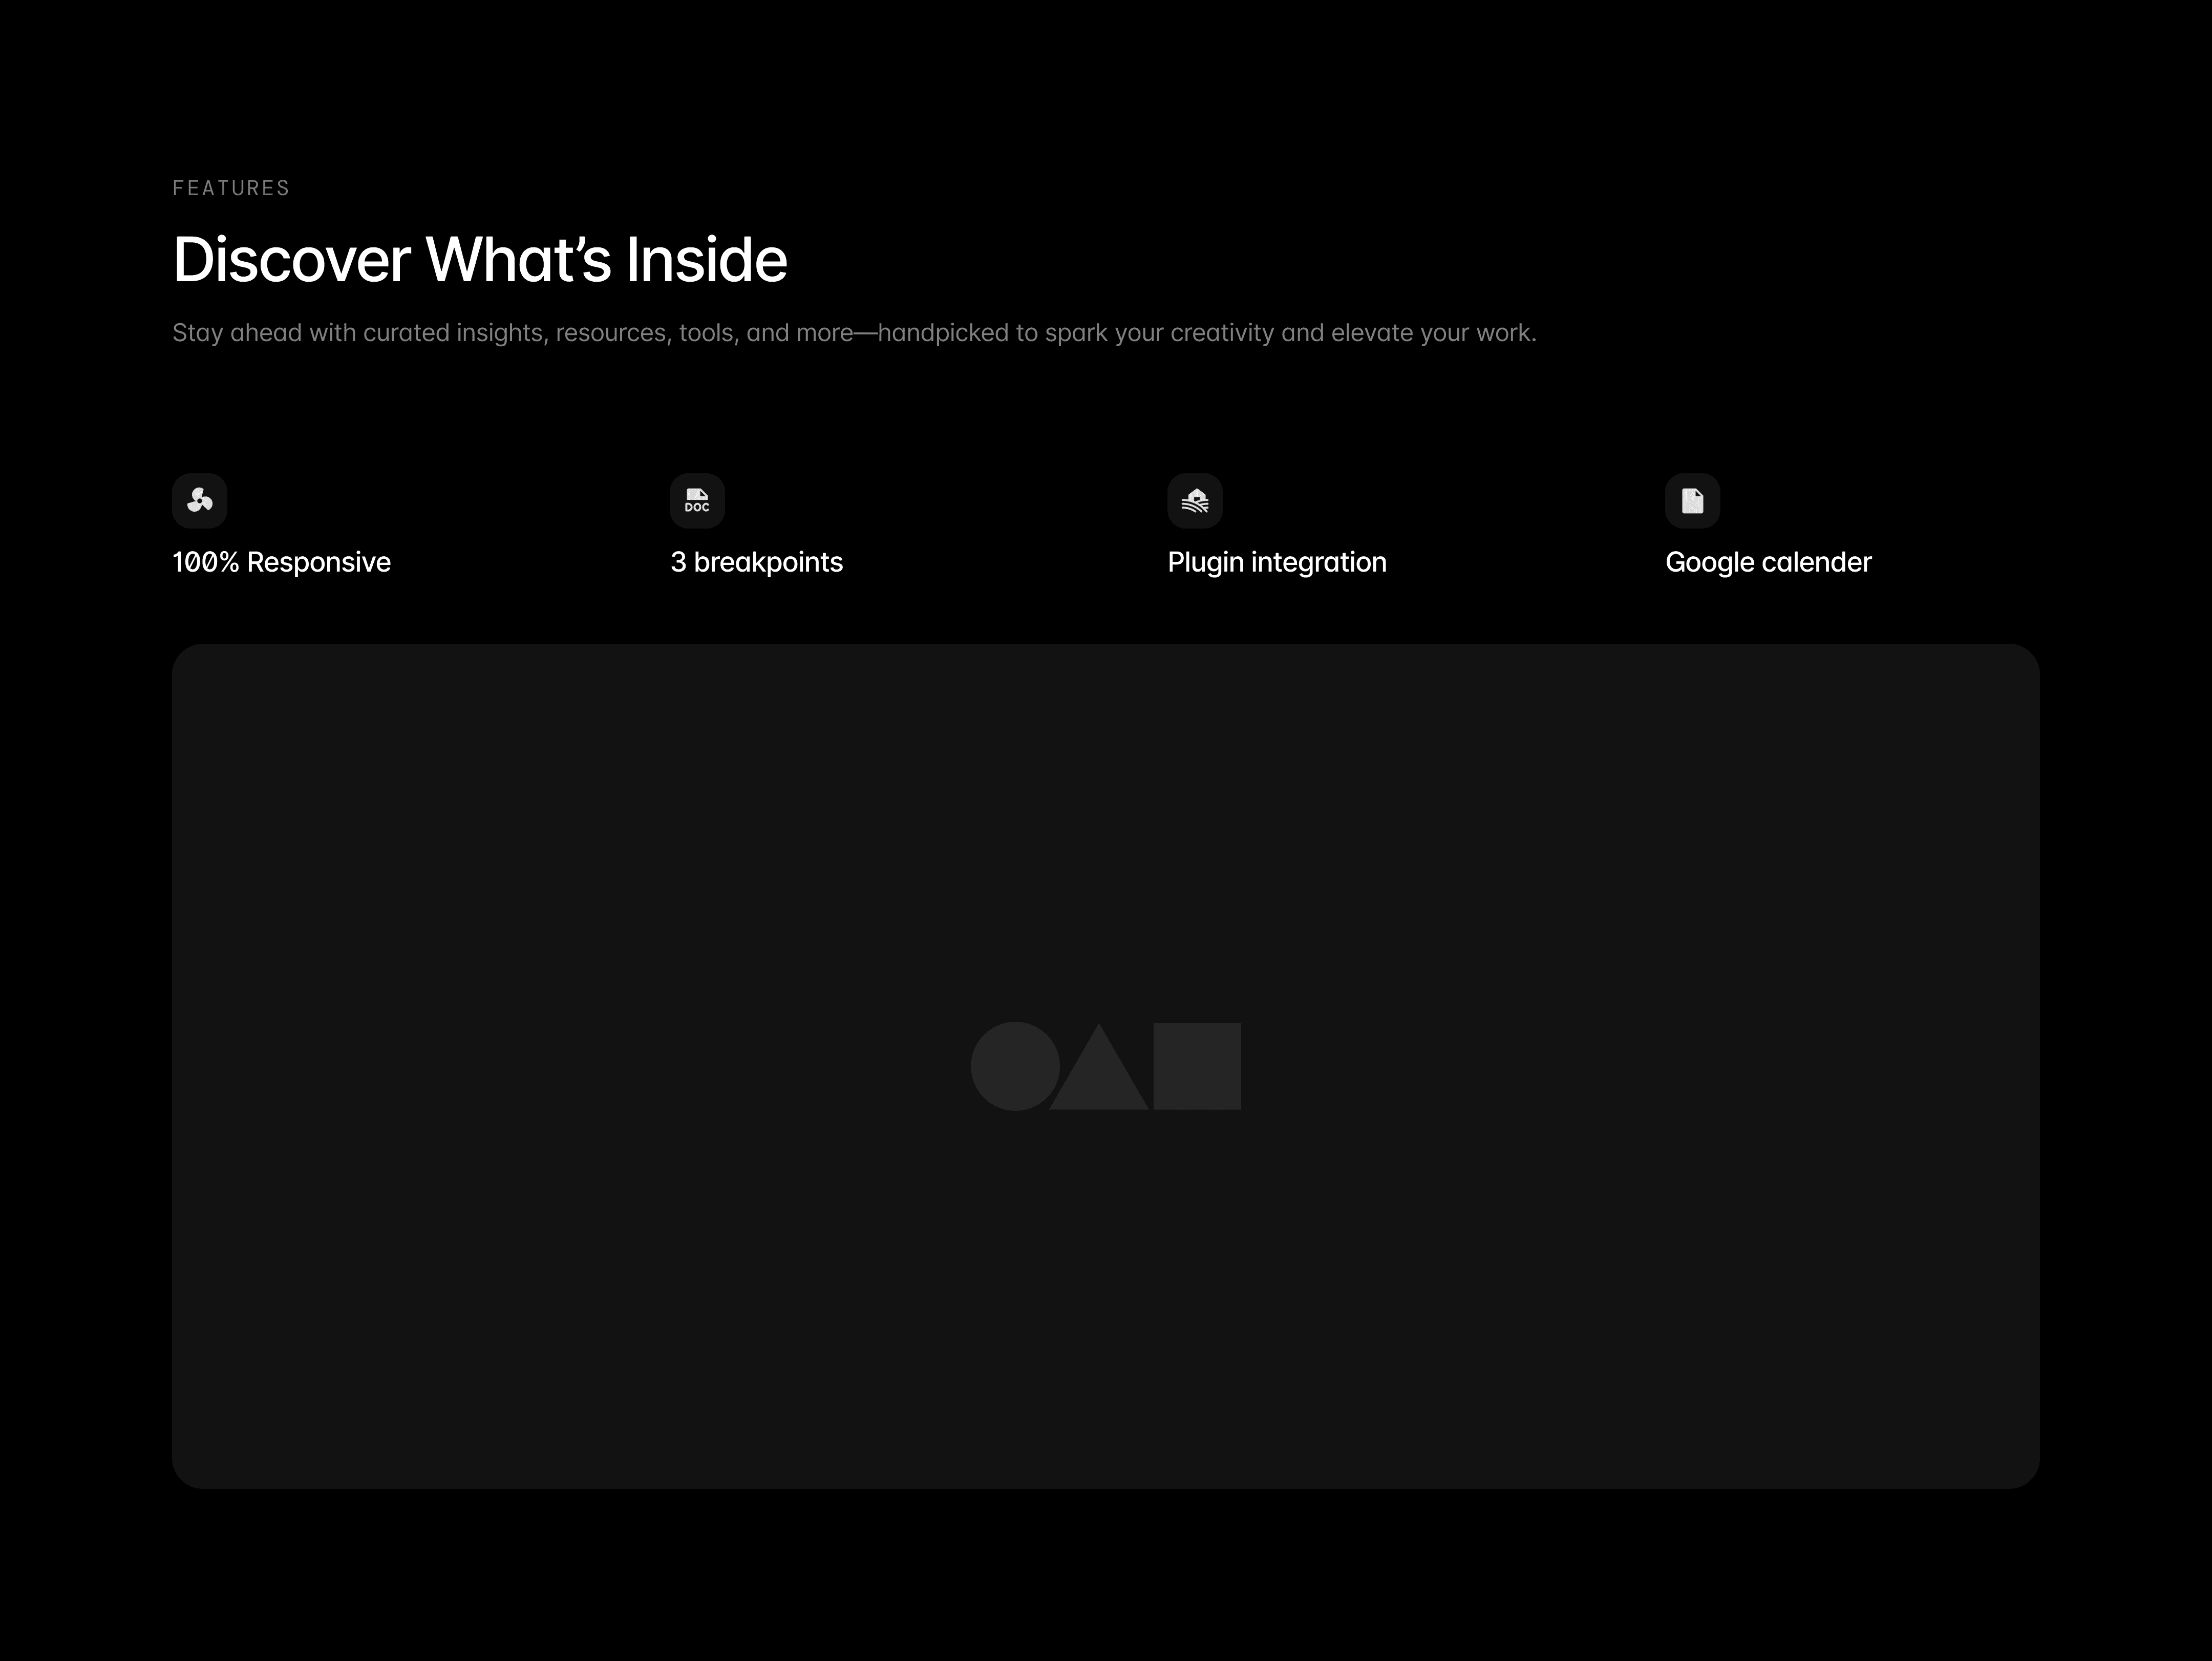Click the Stay ahead subtitle paragraph
Viewport: 2212px width, 1661px height.
coord(854,333)
